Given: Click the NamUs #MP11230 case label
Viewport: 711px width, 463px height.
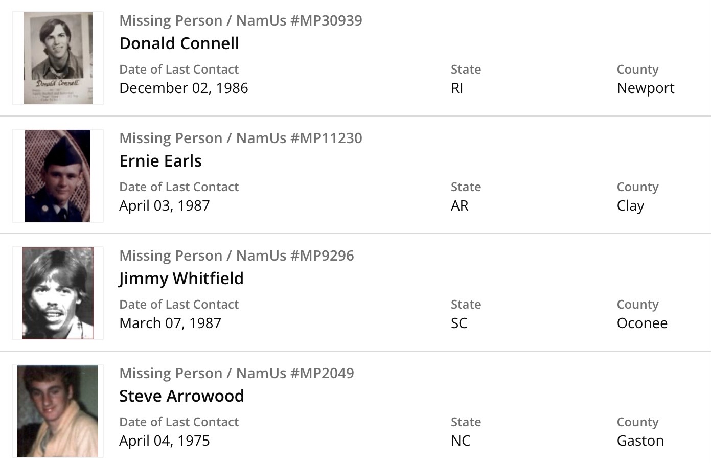Looking at the screenshot, I should click(x=240, y=138).
